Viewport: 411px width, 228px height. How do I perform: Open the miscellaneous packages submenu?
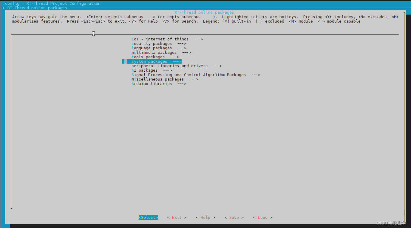click(x=165, y=79)
